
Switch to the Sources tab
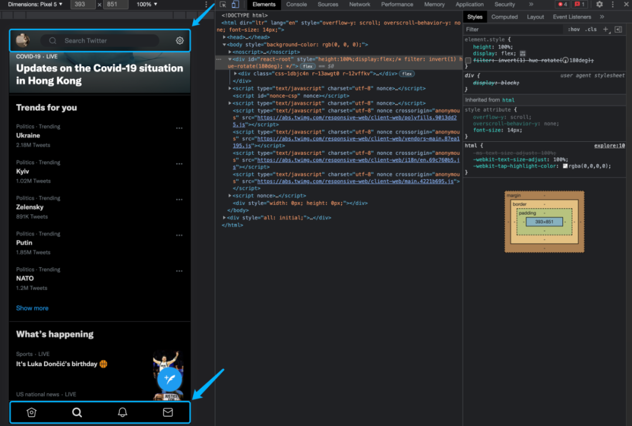coord(328,5)
